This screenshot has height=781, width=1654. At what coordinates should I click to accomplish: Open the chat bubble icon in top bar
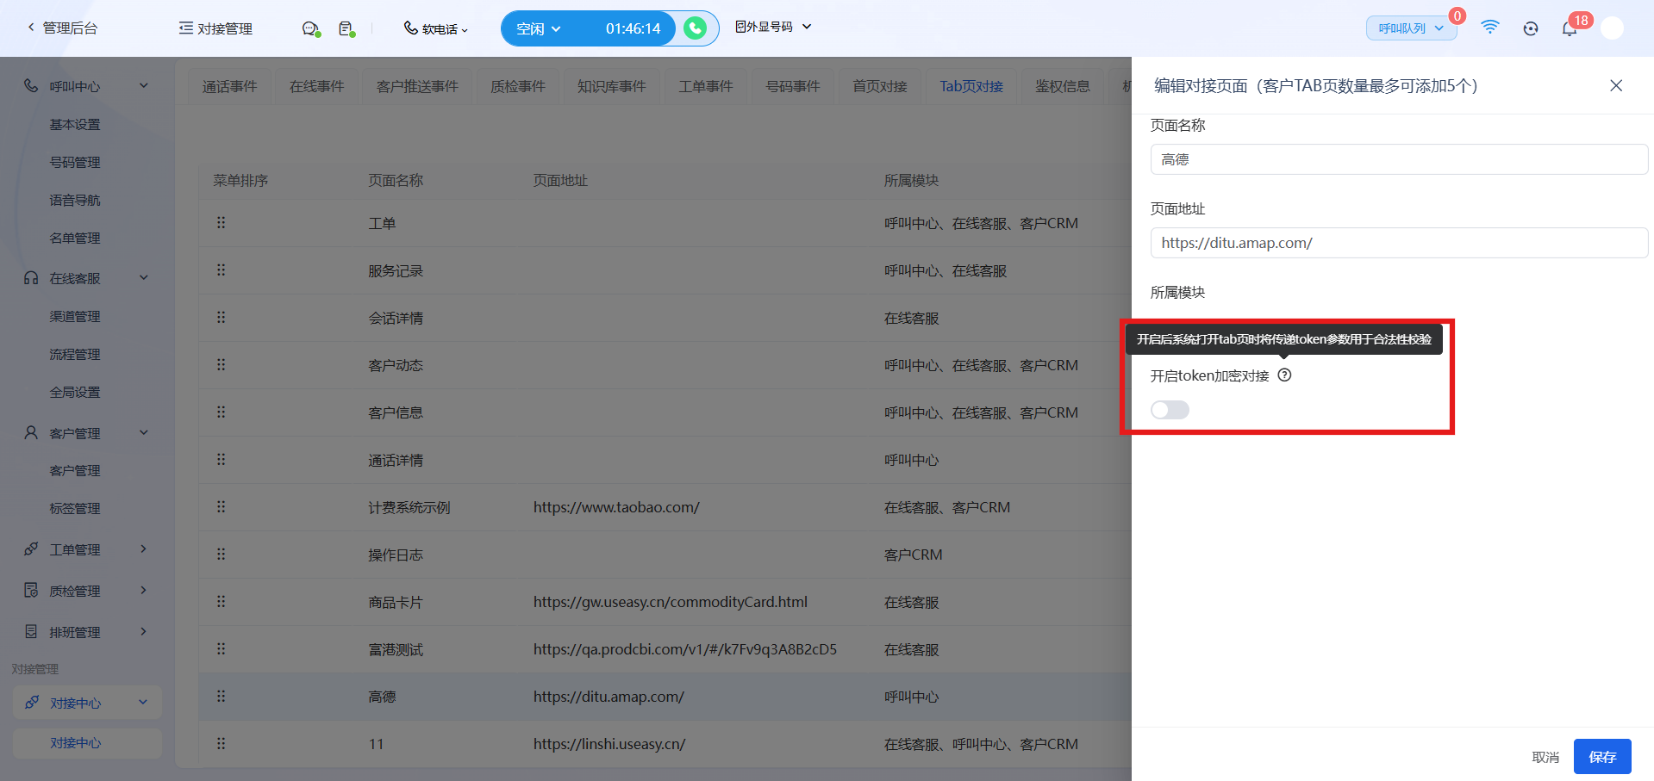[x=311, y=28]
